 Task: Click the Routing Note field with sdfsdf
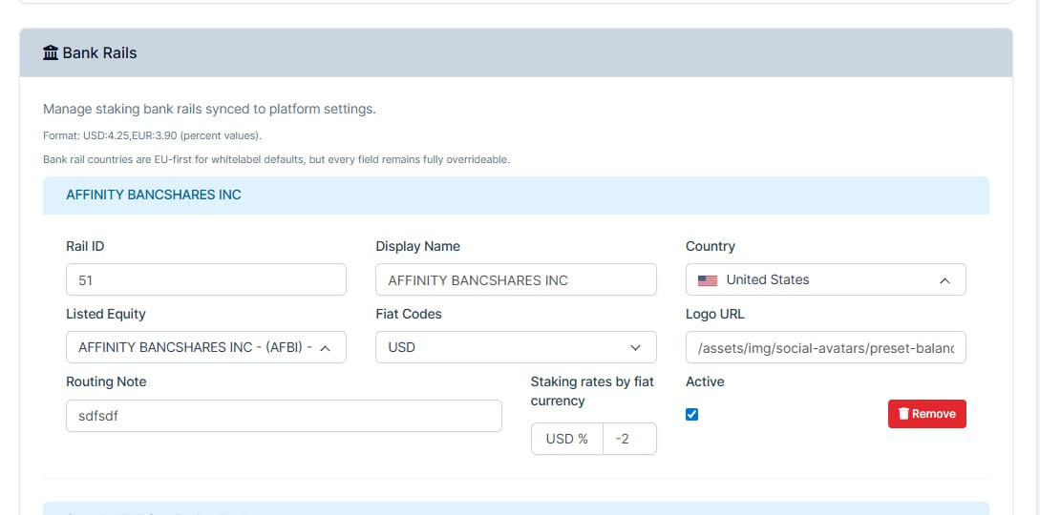[284, 416]
